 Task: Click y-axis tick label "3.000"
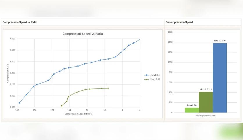[x=12, y=96]
